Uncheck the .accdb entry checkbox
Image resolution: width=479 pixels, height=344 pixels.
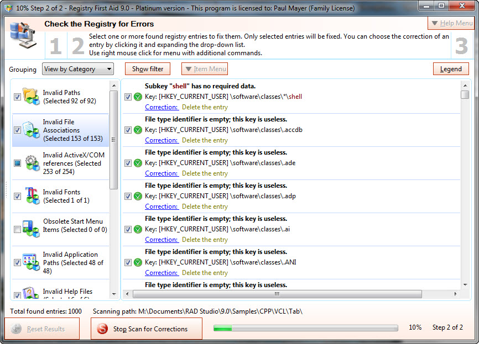pyautogui.click(x=128, y=130)
